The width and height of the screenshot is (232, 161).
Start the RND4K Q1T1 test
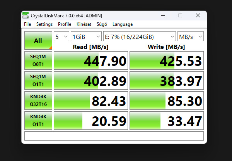38,121
